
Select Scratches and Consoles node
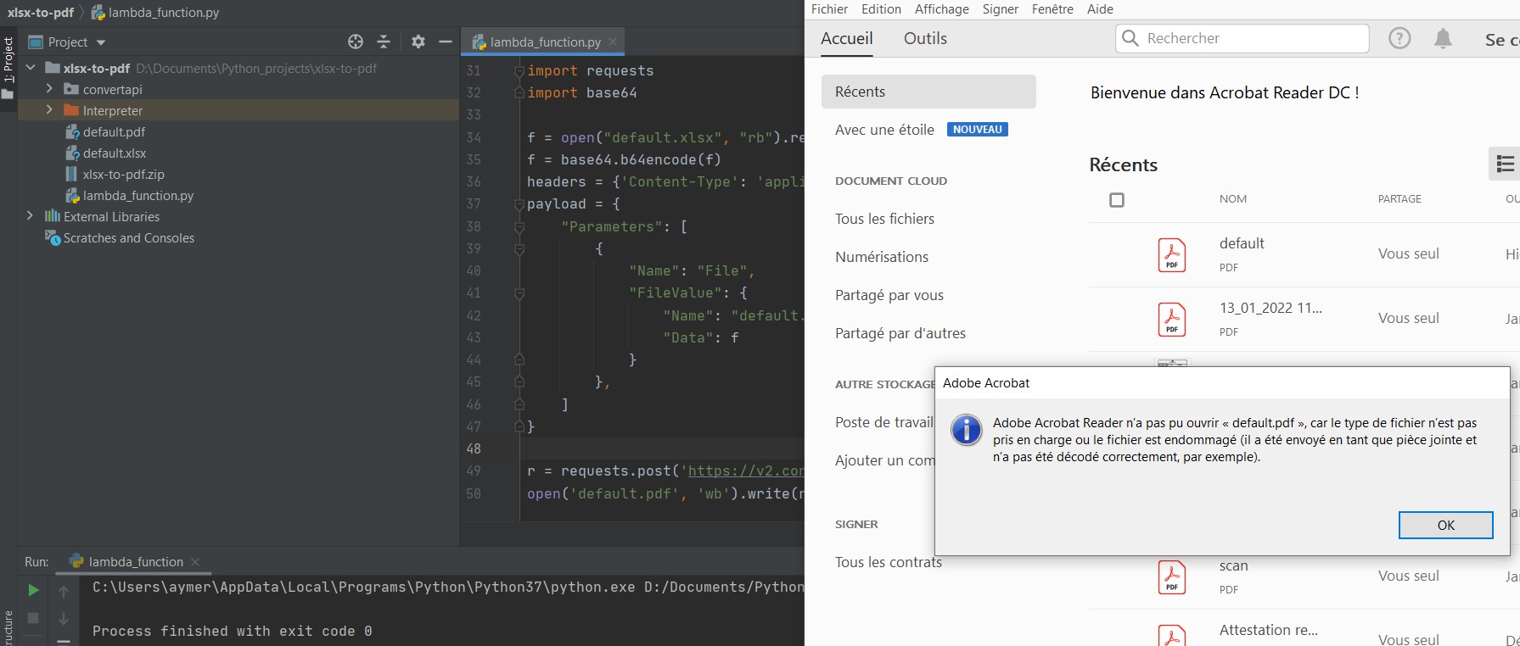(129, 237)
